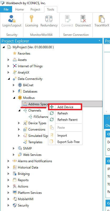Click the SNMP globe icon
110x211 pixels.
[20, 148]
